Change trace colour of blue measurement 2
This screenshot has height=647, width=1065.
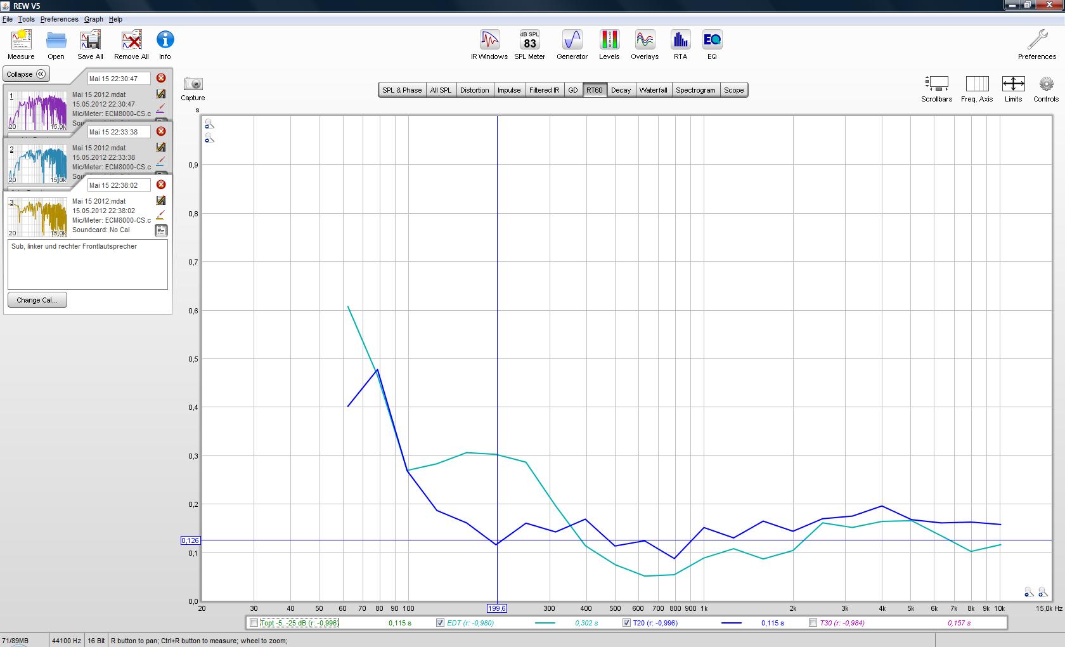coord(161,162)
